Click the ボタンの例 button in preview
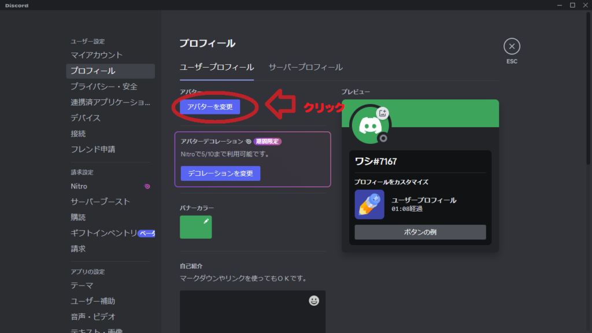592x333 pixels. [x=420, y=232]
